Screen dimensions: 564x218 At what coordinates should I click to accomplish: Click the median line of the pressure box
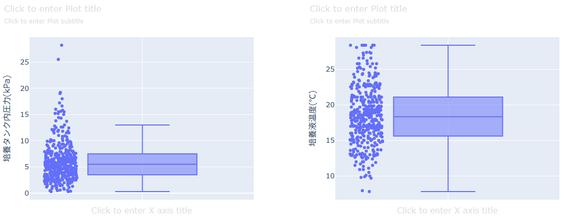pyautogui.click(x=142, y=164)
